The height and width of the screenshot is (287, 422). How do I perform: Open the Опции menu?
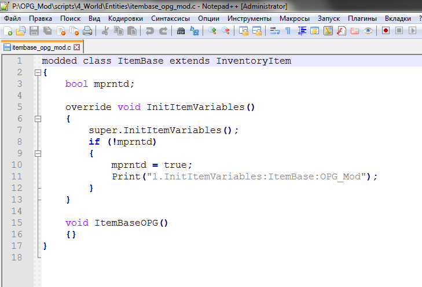coord(208,19)
